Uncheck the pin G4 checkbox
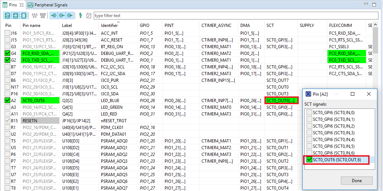The image size is (383, 191). click(x=7, y=54)
